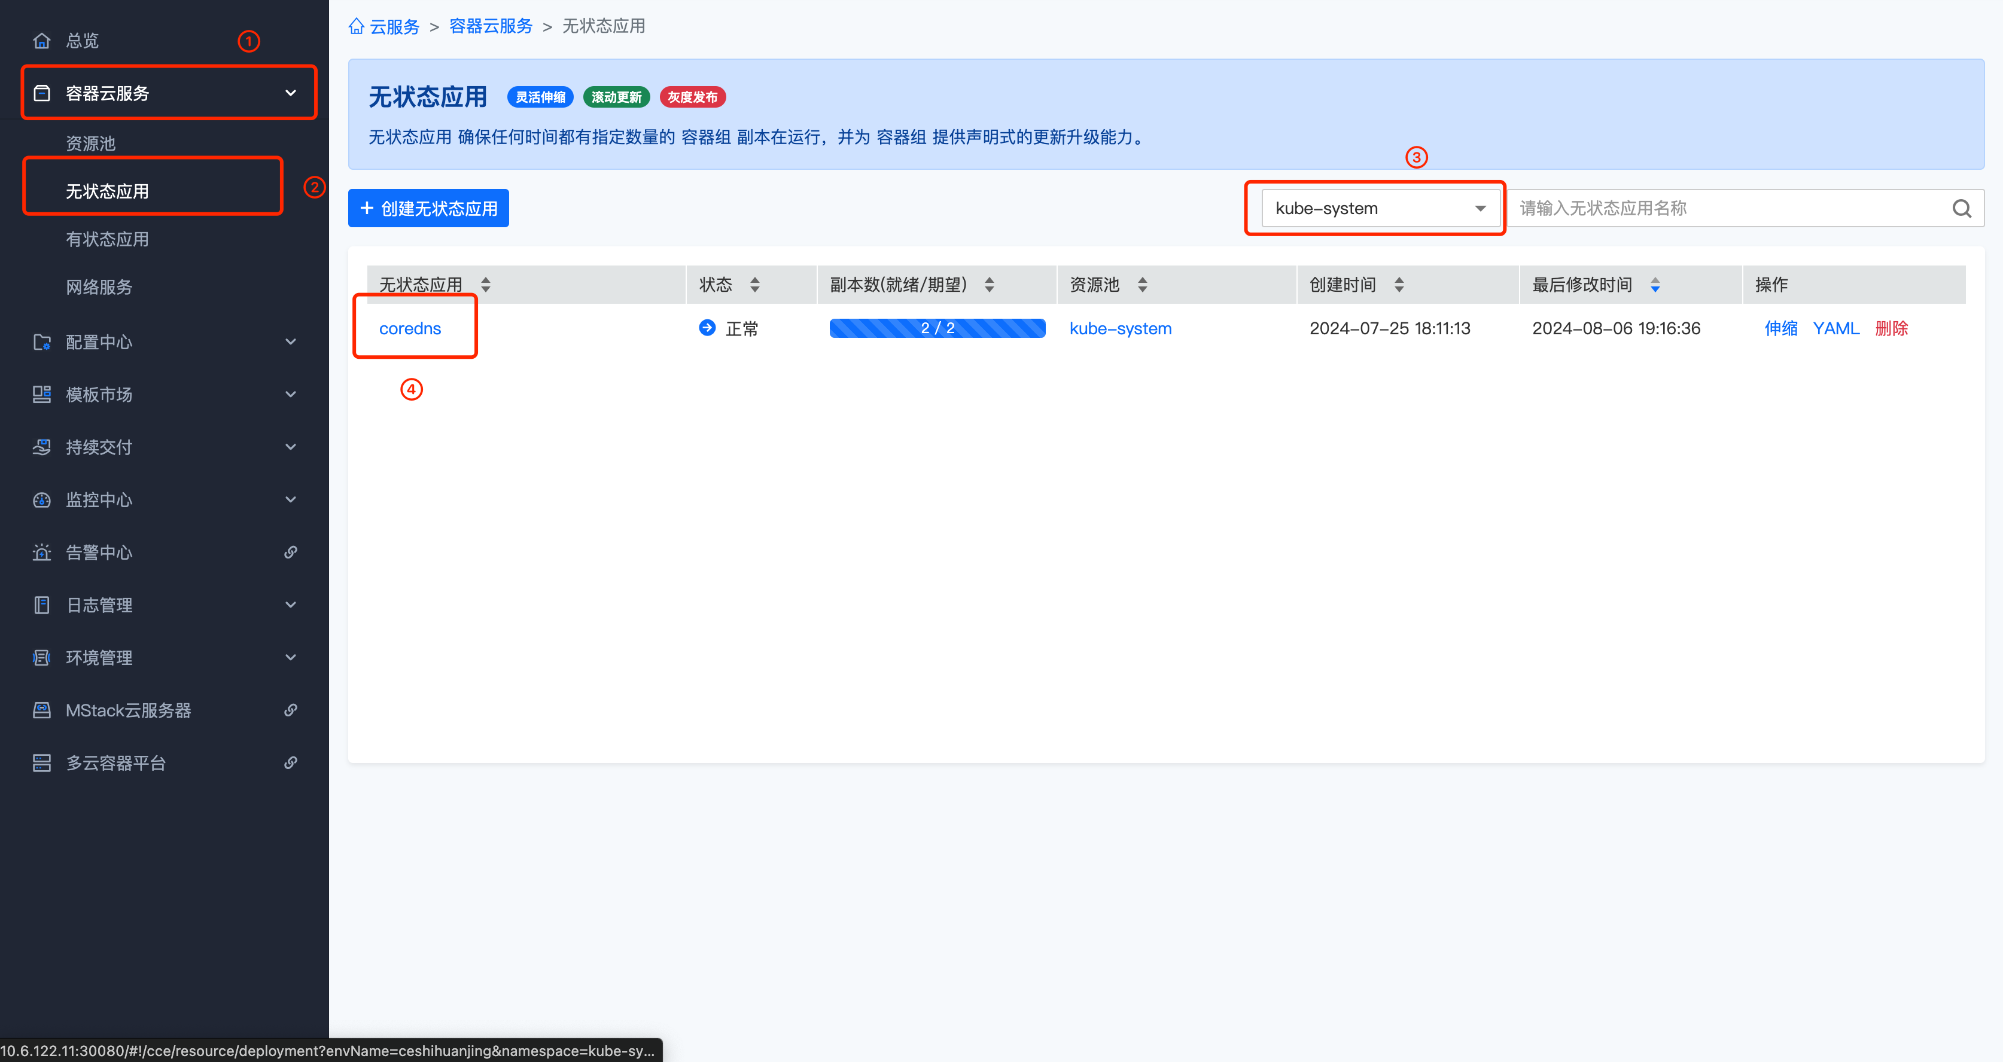This screenshot has height=1062, width=2003.
Task: Open 资源池 submenu item
Action: (x=90, y=144)
